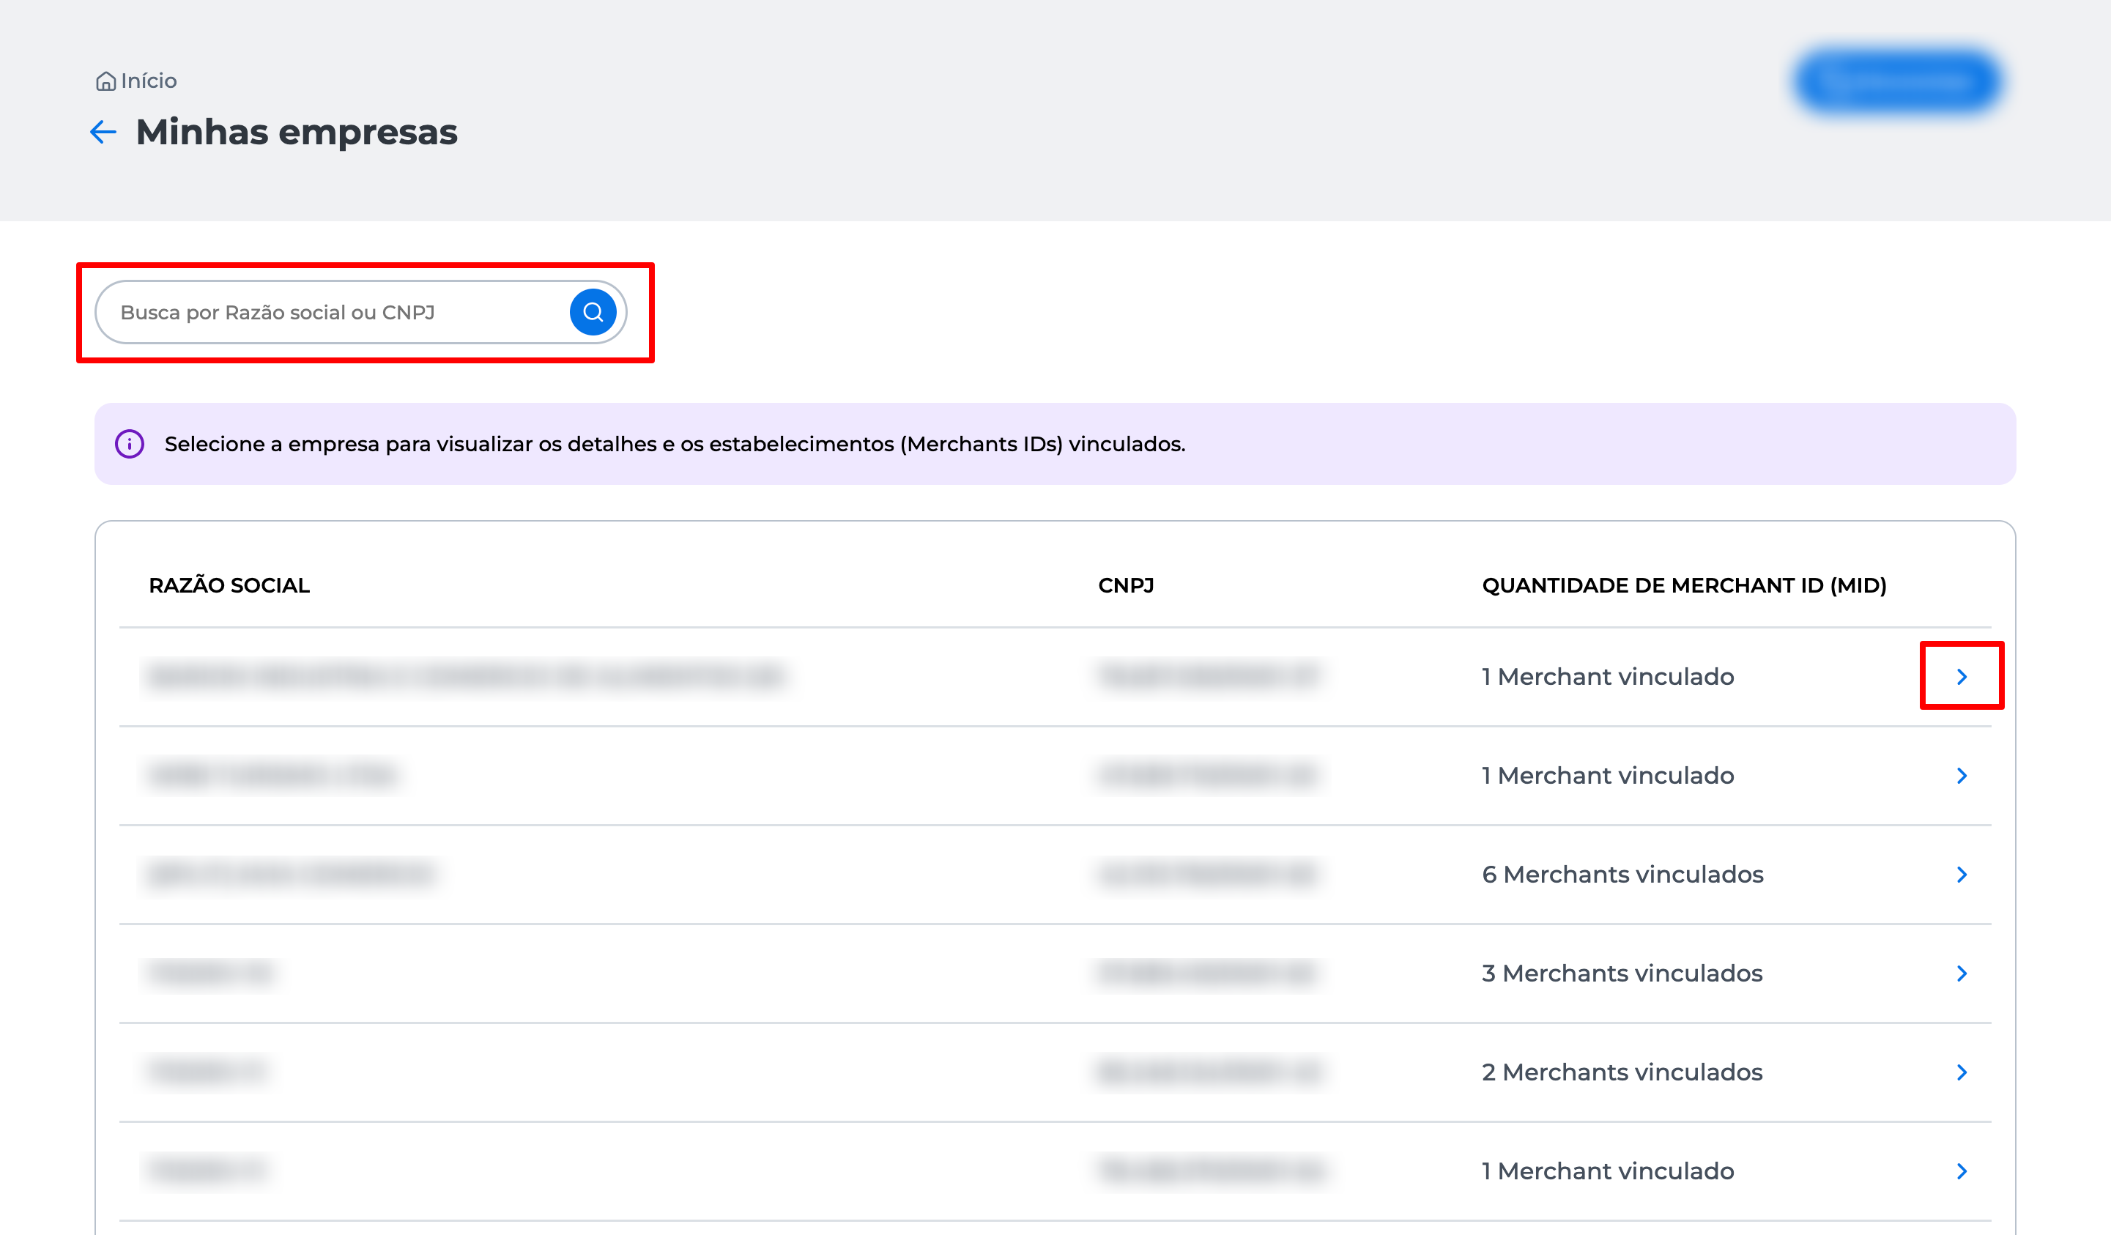The width and height of the screenshot is (2111, 1235).
Task: Select the 3 Merchants vinculados row text
Action: [x=1622, y=973]
